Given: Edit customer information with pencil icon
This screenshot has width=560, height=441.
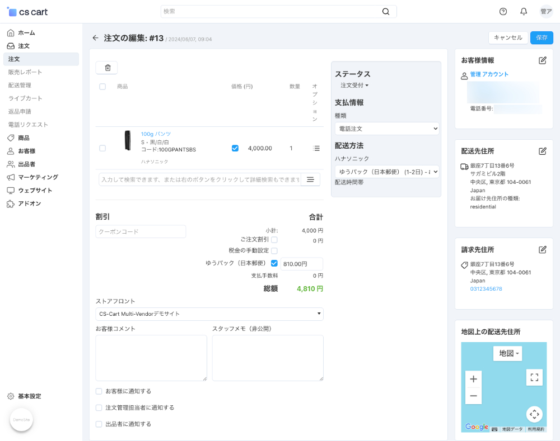Looking at the screenshot, I should (542, 60).
